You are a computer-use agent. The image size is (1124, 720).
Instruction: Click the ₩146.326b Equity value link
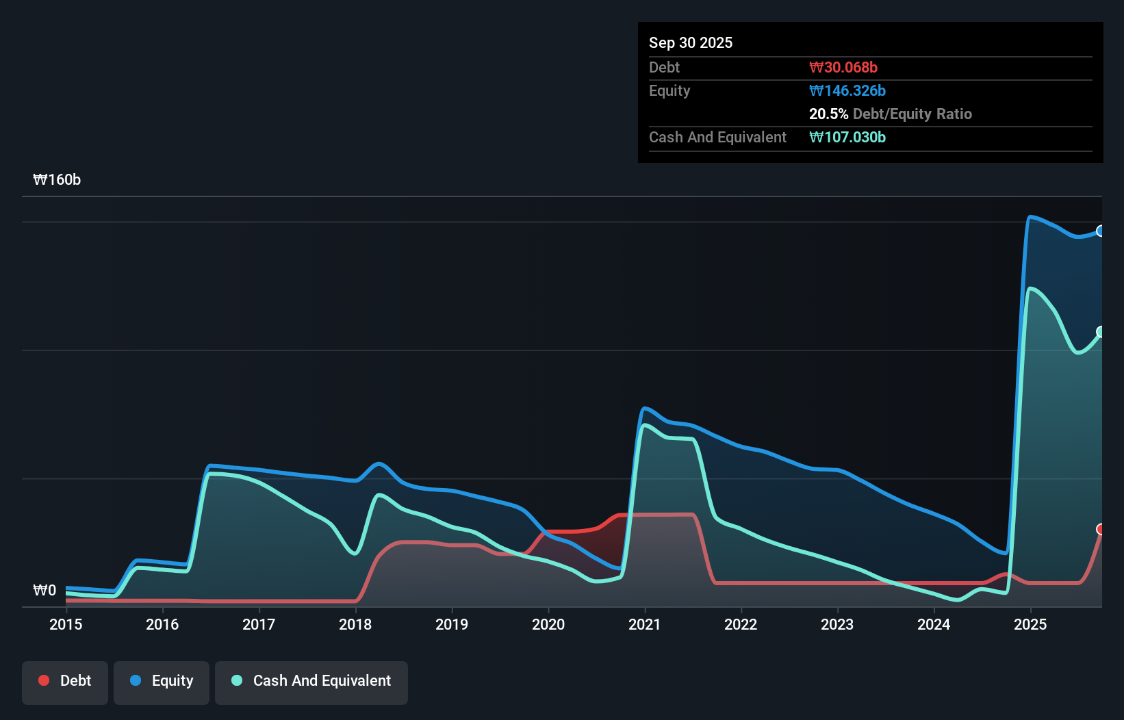click(x=847, y=90)
